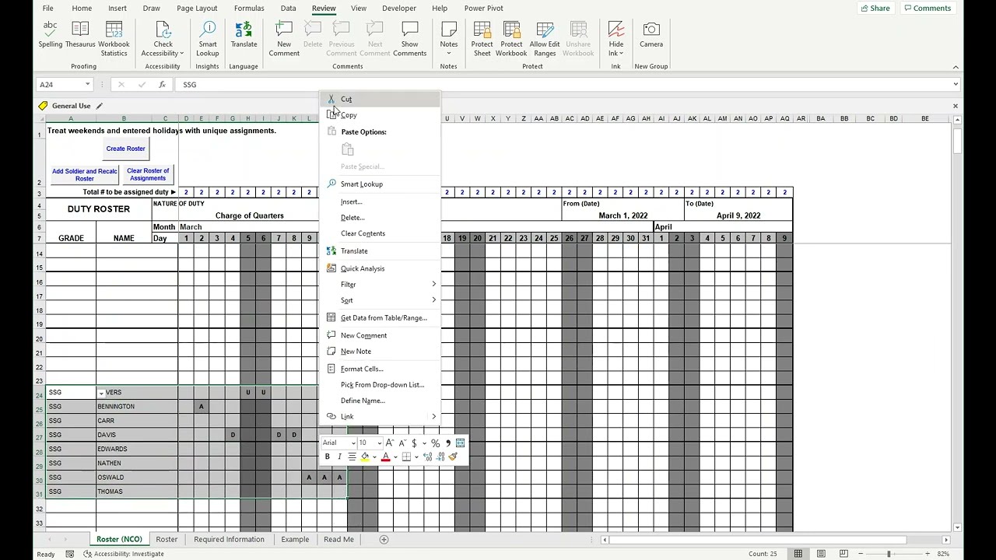Click Accessibility: Investigate in status bar
Image resolution: width=996 pixels, height=560 pixels.
click(x=123, y=554)
